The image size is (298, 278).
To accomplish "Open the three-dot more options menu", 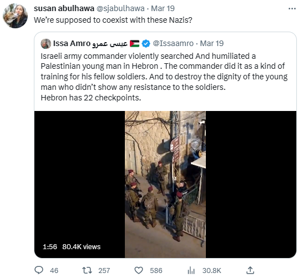I will pyautogui.click(x=292, y=8).
